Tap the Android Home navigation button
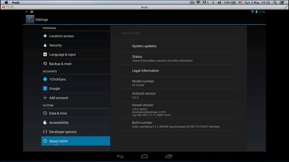The width and height of the screenshot is (289, 162). [144, 156]
